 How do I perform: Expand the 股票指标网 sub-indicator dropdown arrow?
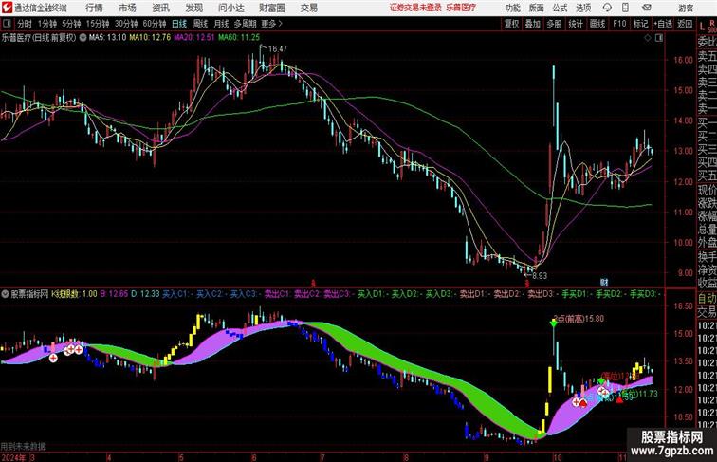click(5, 294)
